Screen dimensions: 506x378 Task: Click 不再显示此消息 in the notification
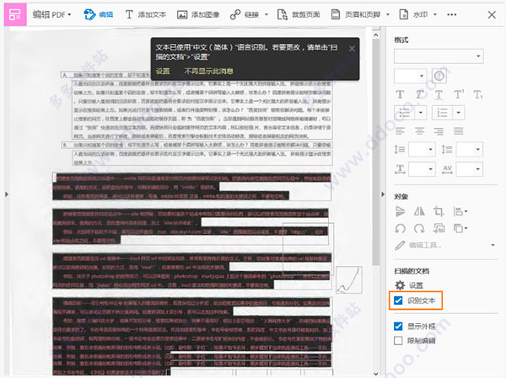pos(209,71)
